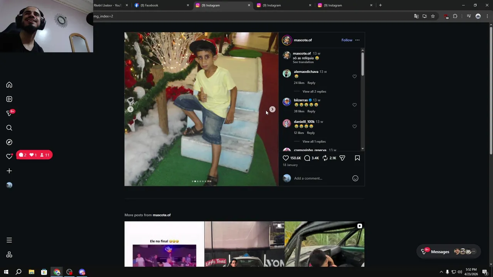Open the Windows notification center
The width and height of the screenshot is (493, 277).
click(x=485, y=272)
